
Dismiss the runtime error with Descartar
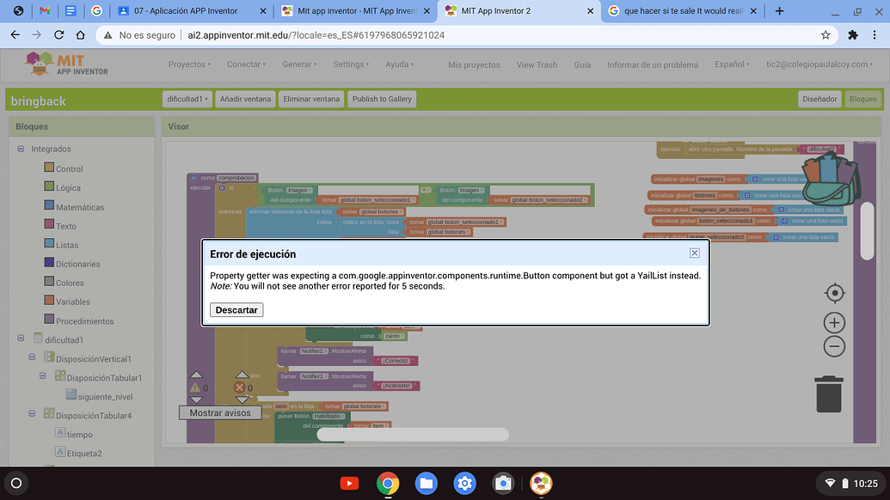pos(236,310)
